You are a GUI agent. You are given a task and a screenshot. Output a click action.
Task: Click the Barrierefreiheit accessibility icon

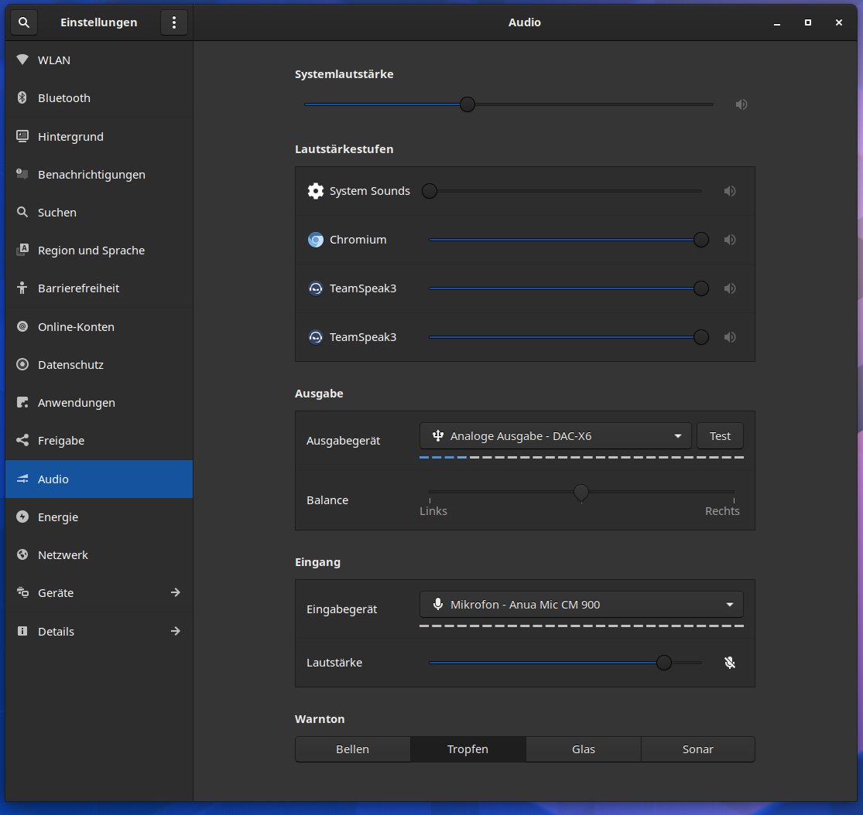[22, 288]
